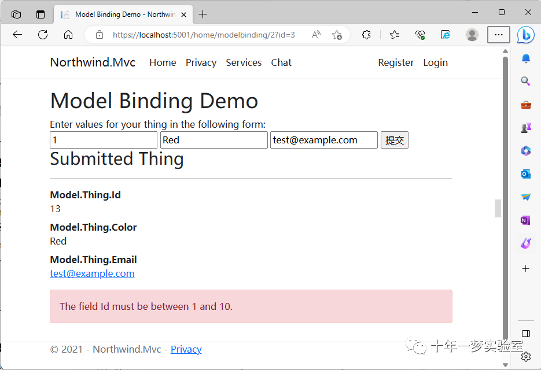Image resolution: width=541 pixels, height=370 pixels.
Task: Open OneNote in the sidebar
Action: (x=525, y=220)
